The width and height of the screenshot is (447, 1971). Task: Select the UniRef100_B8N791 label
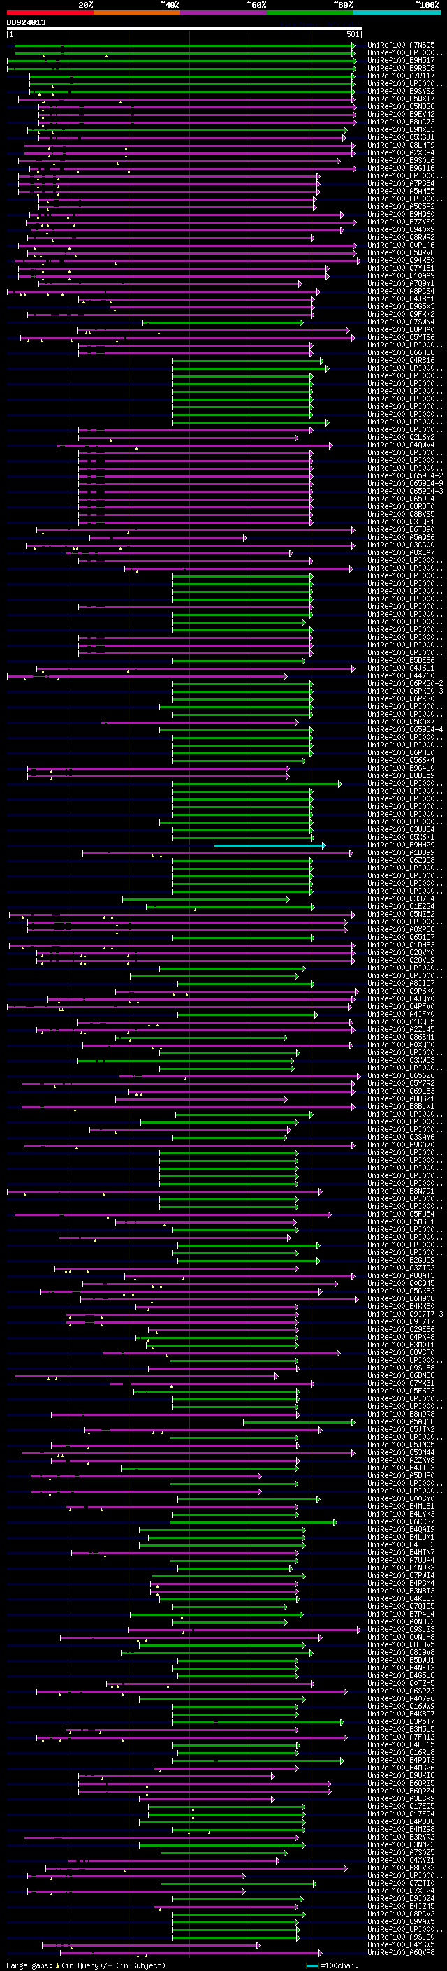coord(401,1191)
